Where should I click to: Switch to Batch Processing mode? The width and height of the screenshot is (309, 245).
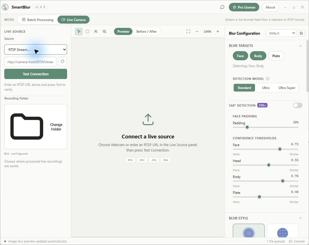(x=38, y=20)
